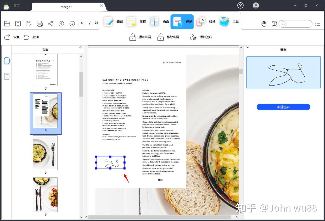The height and width of the screenshot is (221, 325).
Task: Click horizontal scrollbar left arrow
Action: coord(86,217)
